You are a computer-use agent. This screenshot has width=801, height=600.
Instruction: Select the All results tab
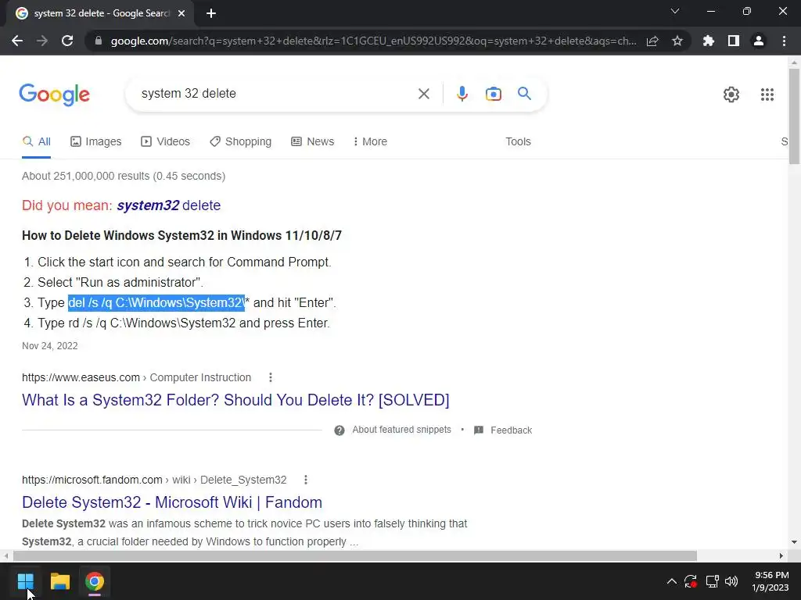[x=36, y=141]
